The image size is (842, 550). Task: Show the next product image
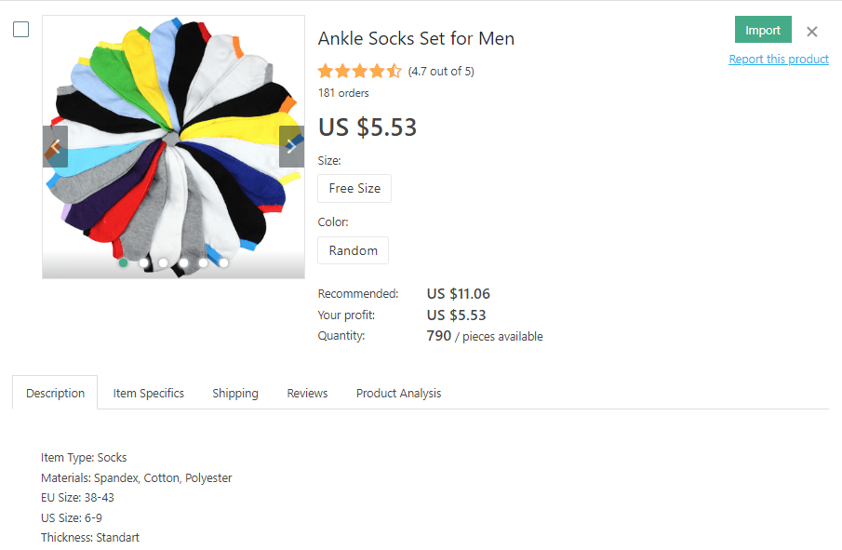point(291,147)
